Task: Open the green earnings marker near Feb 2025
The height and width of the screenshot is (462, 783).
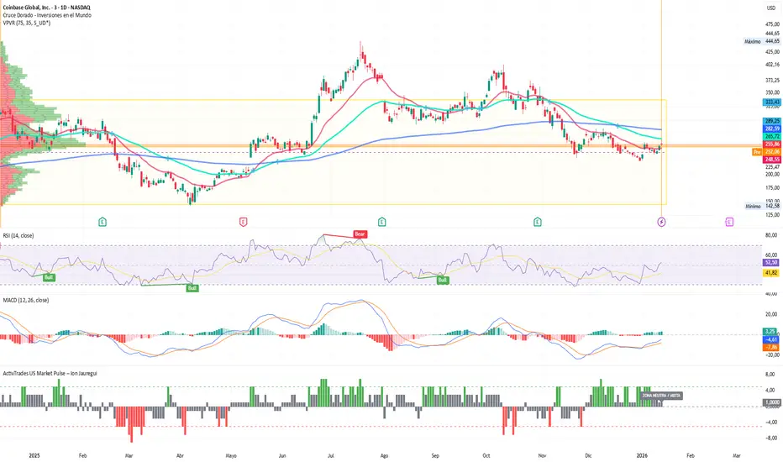Action: (102, 222)
